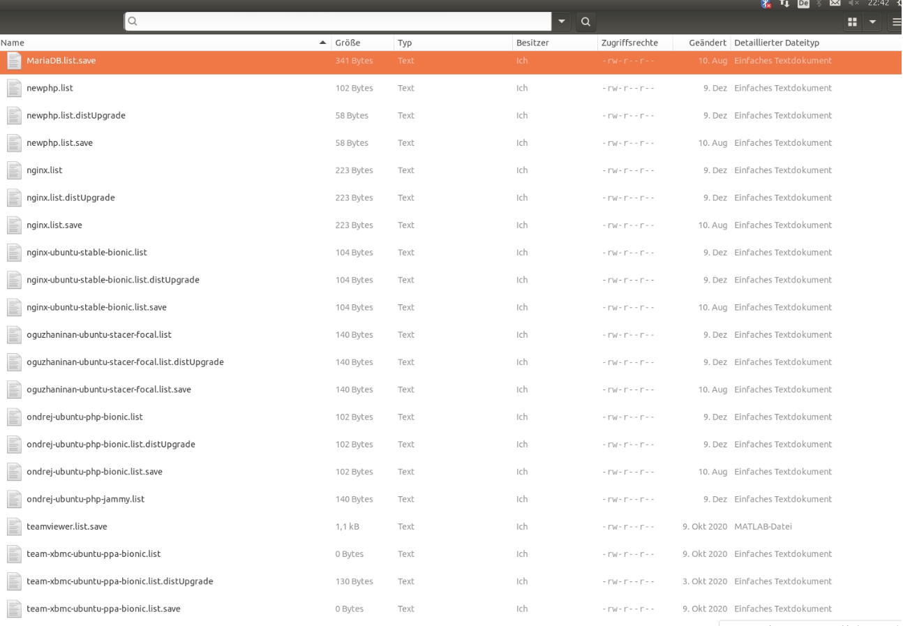This screenshot has height=626, width=903.
Task: Click the MATLAB-Datei file type cell
Action: (763, 527)
